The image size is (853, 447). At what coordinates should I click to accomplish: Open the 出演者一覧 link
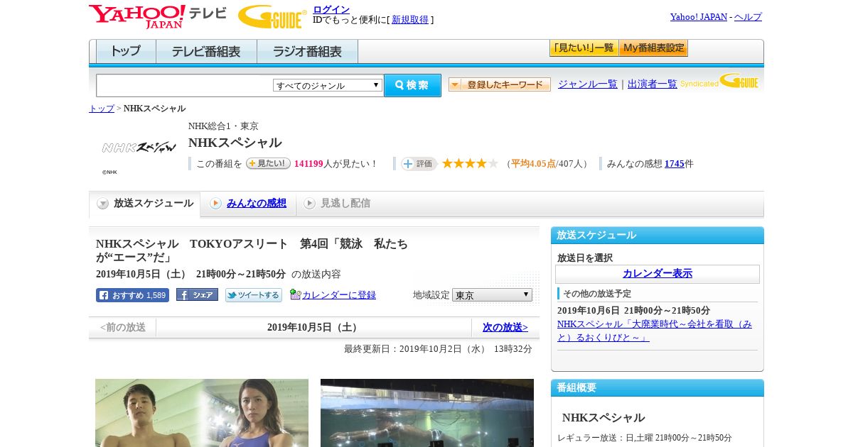[x=652, y=84]
